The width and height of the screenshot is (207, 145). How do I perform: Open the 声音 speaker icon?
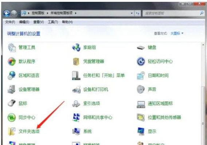click(x=141, y=90)
